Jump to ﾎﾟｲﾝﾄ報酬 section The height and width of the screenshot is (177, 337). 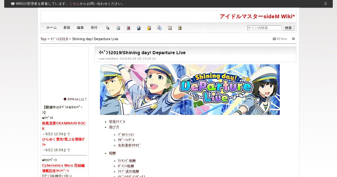click(x=126, y=166)
